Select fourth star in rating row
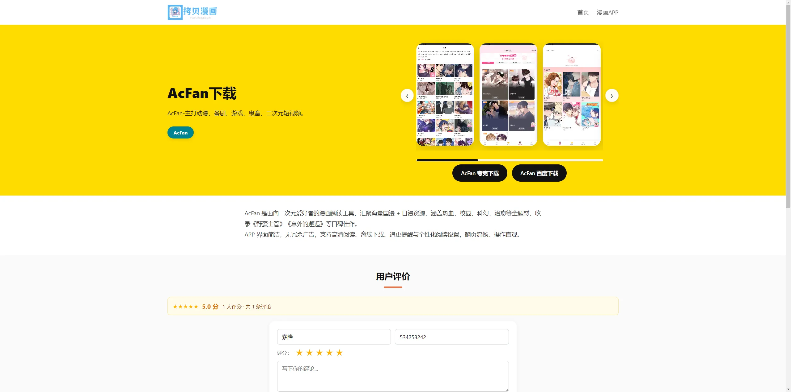This screenshot has height=392, width=791. pos(329,353)
